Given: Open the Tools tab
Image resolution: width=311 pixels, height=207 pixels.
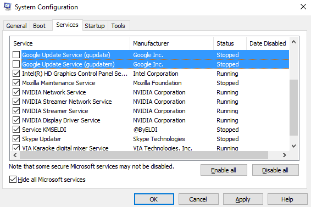Looking at the screenshot, I should [118, 26].
